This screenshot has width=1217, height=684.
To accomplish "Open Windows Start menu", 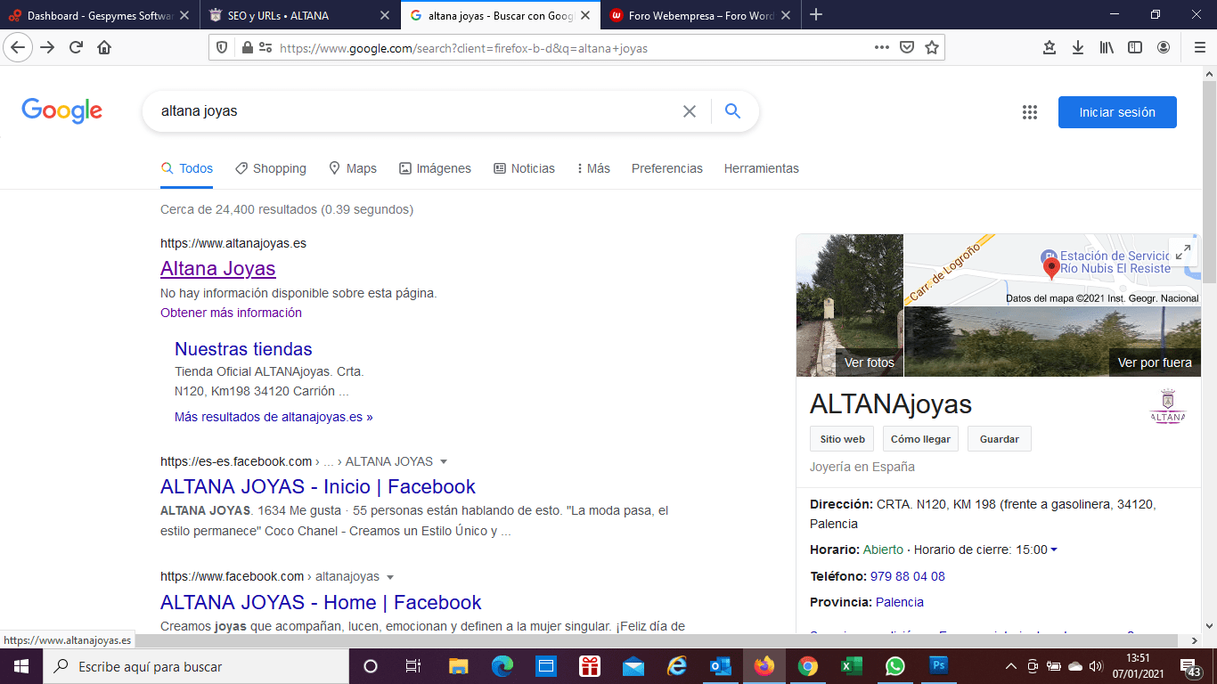I will (20, 666).
